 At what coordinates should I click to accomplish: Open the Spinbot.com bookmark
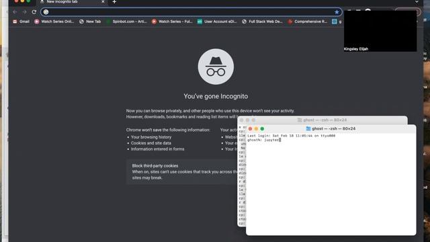pyautogui.click(x=127, y=22)
